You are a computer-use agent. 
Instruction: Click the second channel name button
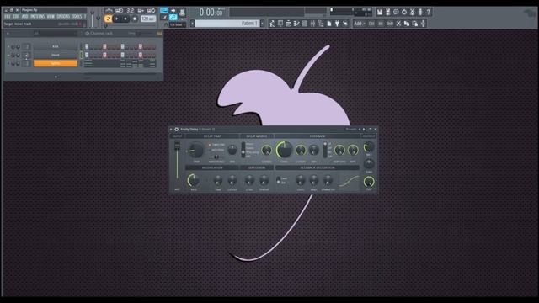coord(56,55)
